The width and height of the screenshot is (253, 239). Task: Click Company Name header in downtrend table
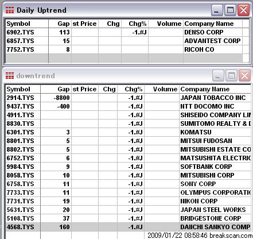pyautogui.click(x=215, y=89)
